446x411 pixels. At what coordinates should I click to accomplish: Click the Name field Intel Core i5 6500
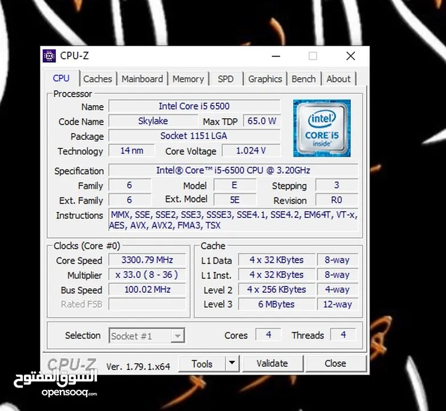tap(194, 106)
